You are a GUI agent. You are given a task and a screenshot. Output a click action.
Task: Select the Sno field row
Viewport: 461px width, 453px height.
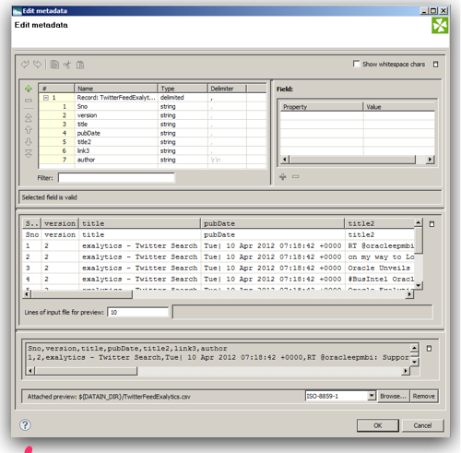pyautogui.click(x=152, y=106)
